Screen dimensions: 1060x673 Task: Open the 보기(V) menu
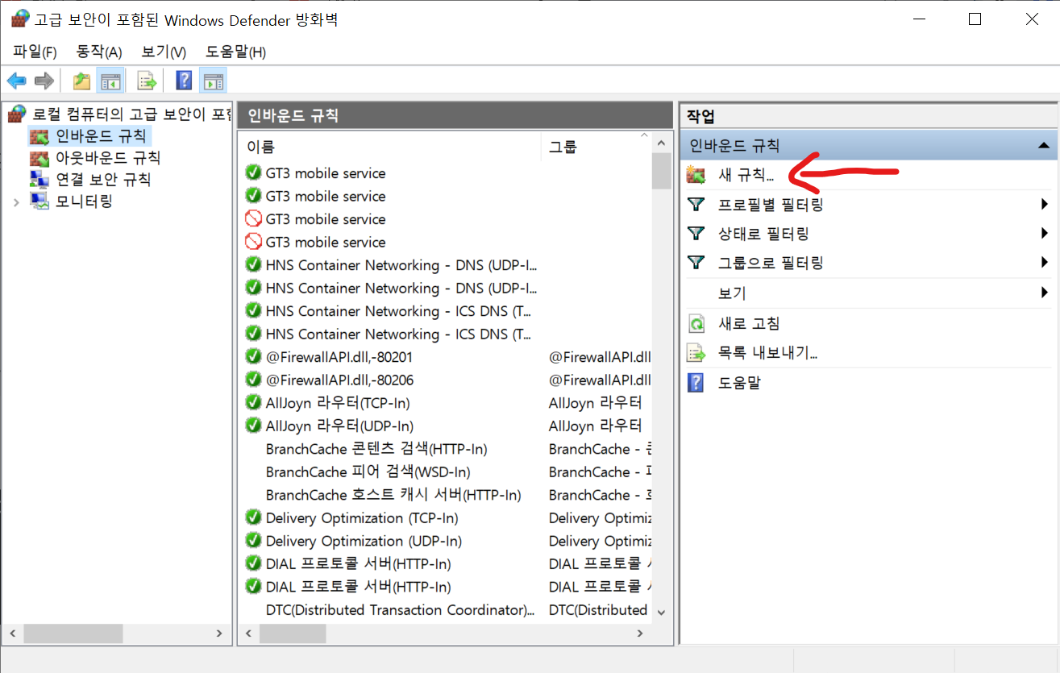click(x=164, y=52)
